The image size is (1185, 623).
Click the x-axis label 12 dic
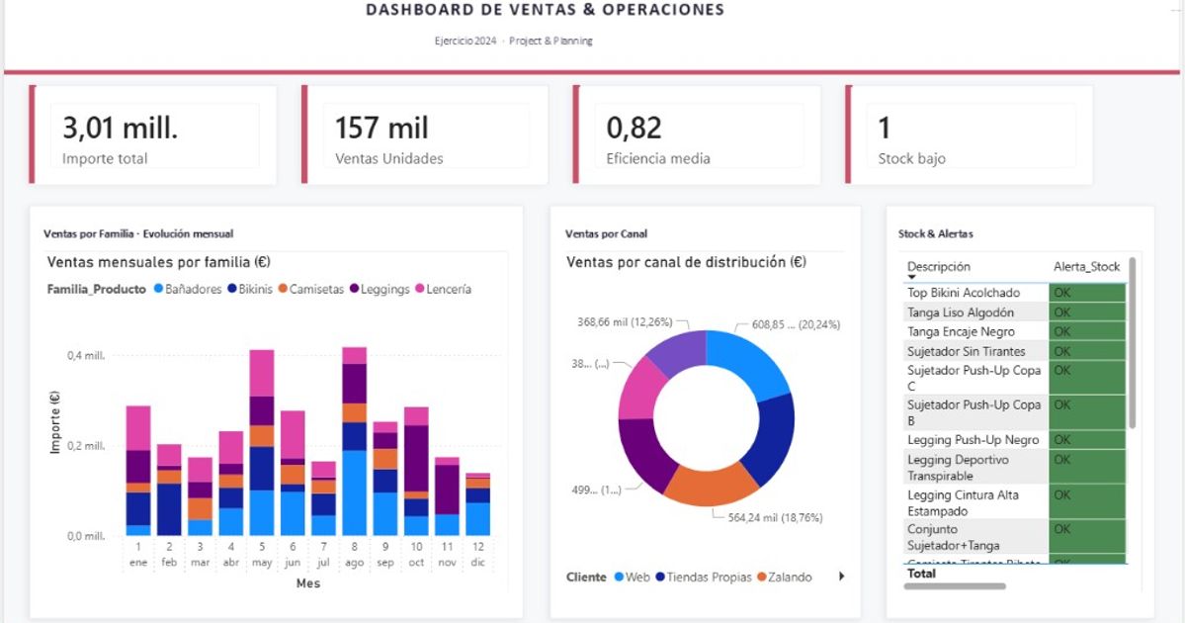coord(477,554)
